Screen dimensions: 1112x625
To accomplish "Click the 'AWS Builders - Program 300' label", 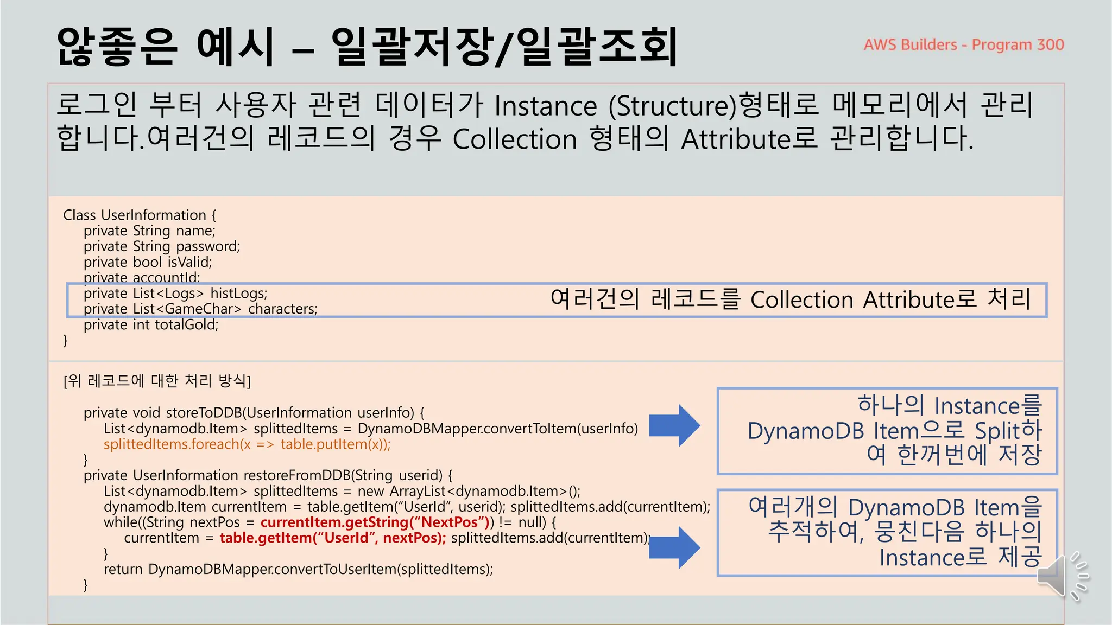I will [964, 44].
